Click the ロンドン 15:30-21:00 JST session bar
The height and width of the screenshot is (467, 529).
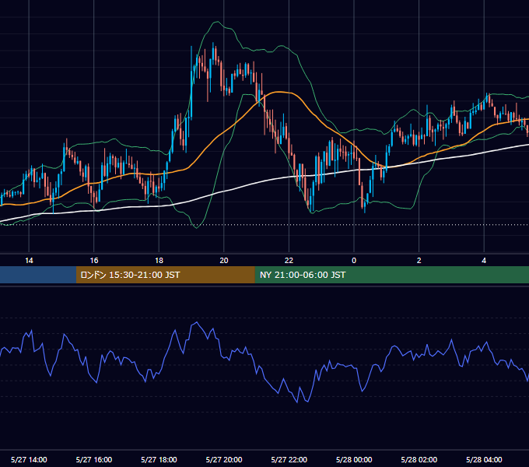[x=165, y=275]
